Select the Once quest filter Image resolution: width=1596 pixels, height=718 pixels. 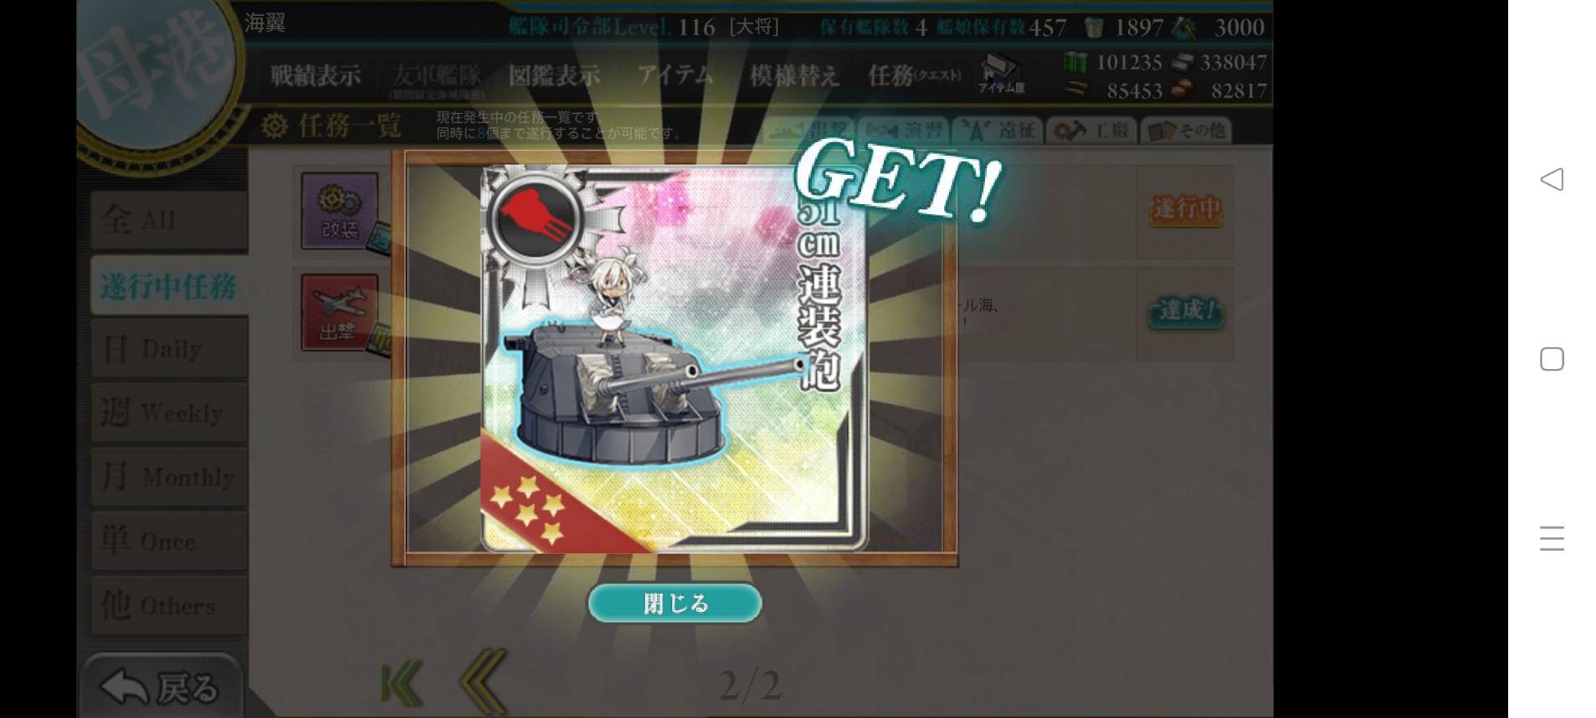click(169, 541)
